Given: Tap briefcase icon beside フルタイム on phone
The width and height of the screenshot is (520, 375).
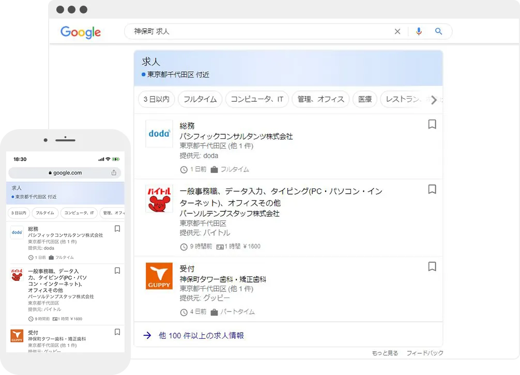Looking at the screenshot, I should [x=51, y=257].
